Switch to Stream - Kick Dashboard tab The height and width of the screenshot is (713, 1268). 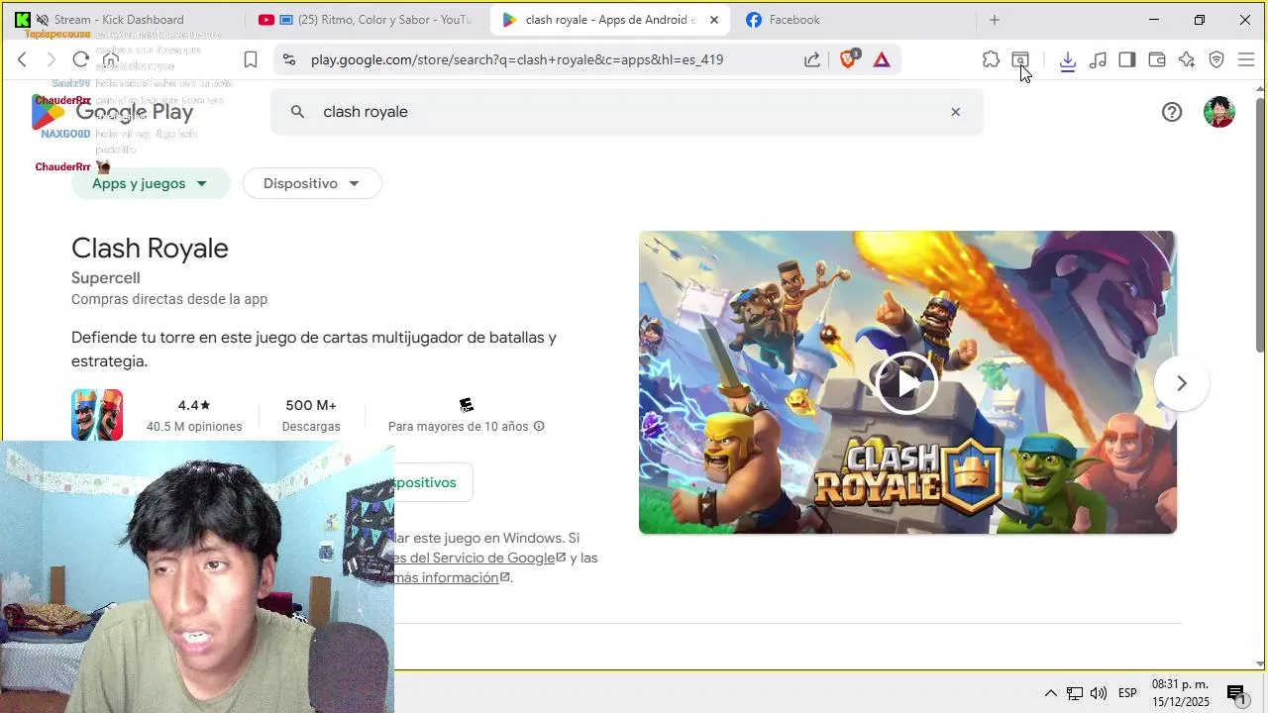click(119, 20)
